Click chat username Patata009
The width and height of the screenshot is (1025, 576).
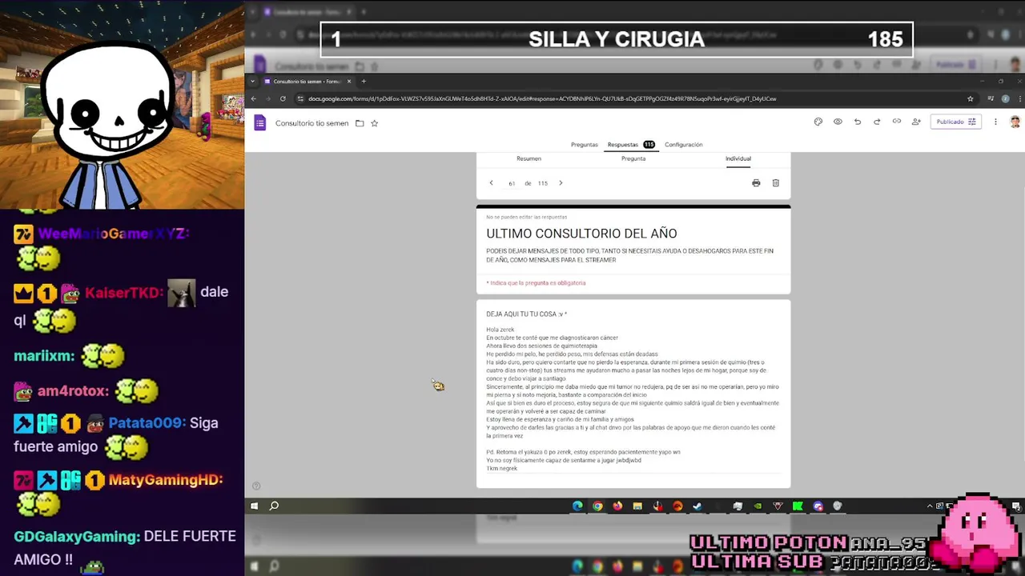pos(147,423)
